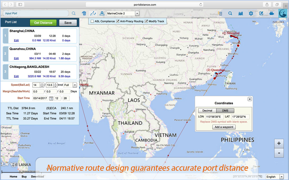
Task: Click the Input Port search field
Action: point(36,13)
